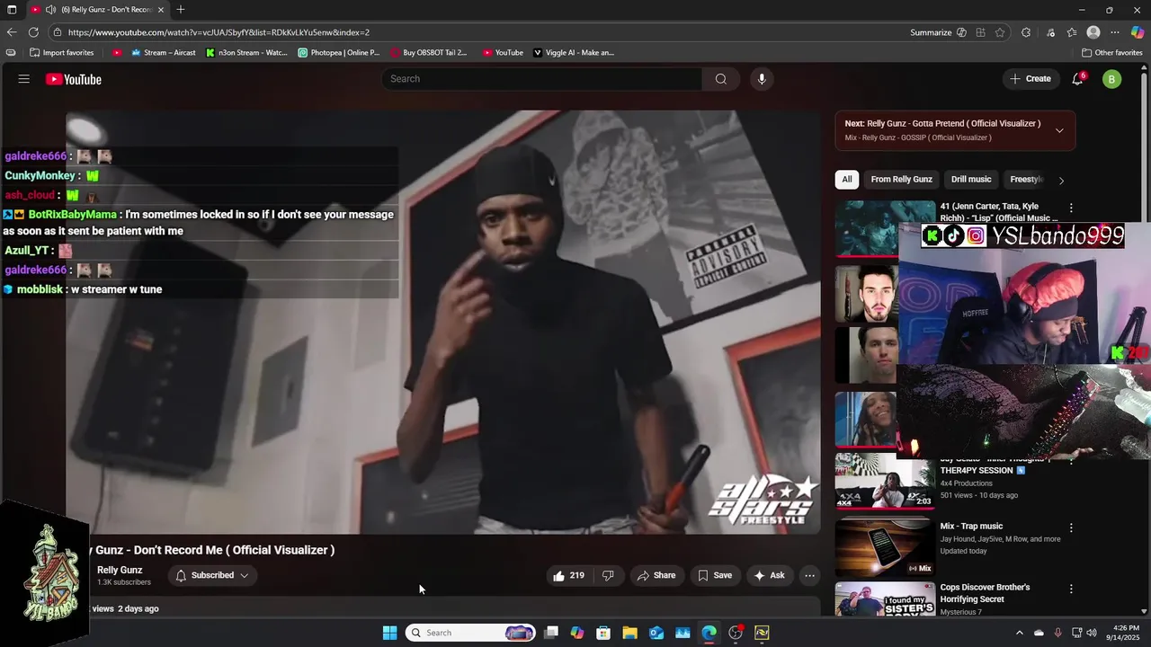
Task: Close the Relly Gunz browser tab
Action: tap(161, 9)
